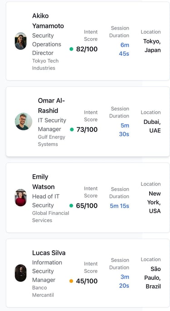
Task: Click the green dot beside 82/100
Action: point(72,49)
